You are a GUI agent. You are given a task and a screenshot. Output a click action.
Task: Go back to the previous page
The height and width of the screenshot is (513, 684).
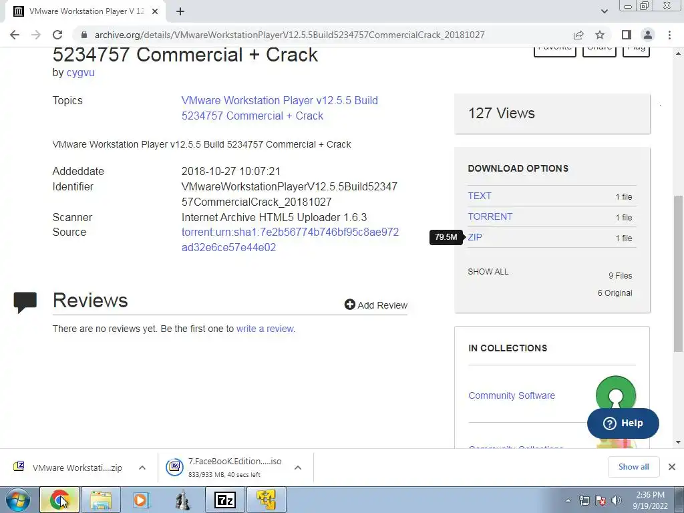(15, 35)
